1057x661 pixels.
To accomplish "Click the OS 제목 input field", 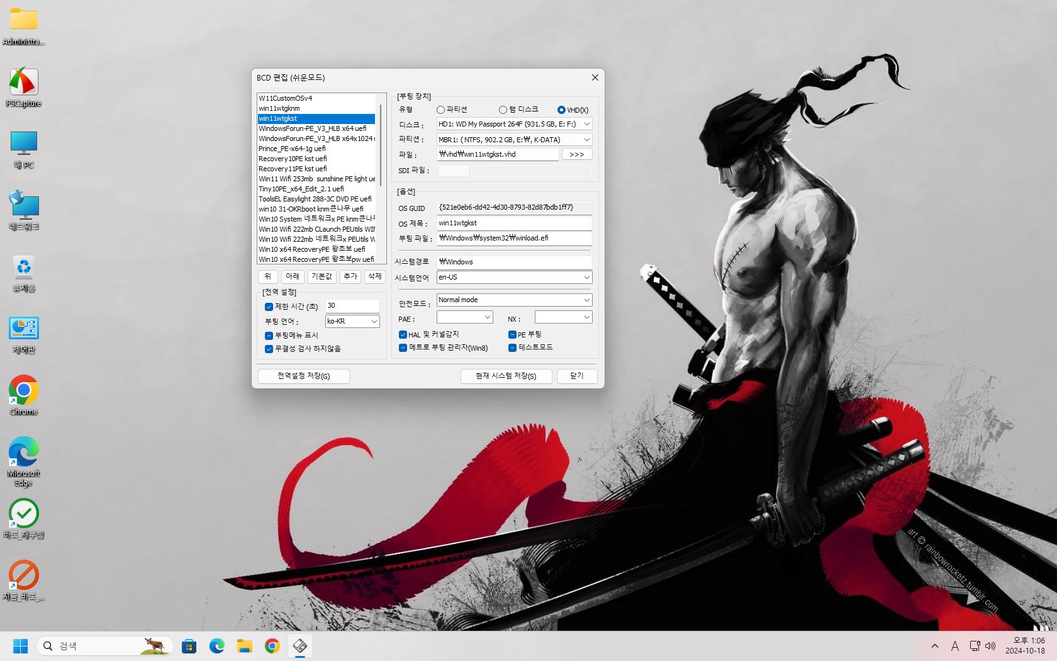I will click(515, 223).
